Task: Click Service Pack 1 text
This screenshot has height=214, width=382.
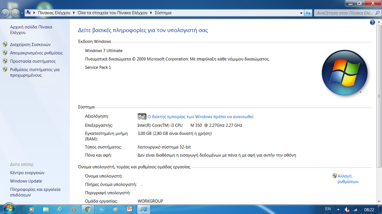Action: tap(98, 67)
